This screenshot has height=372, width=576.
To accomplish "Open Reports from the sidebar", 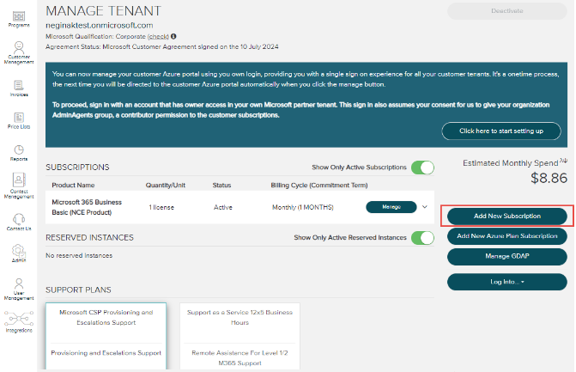I will [18, 149].
